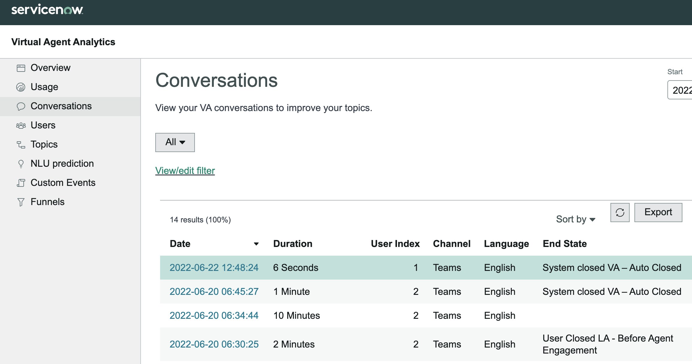Click the Conversations speech bubble icon

20,106
